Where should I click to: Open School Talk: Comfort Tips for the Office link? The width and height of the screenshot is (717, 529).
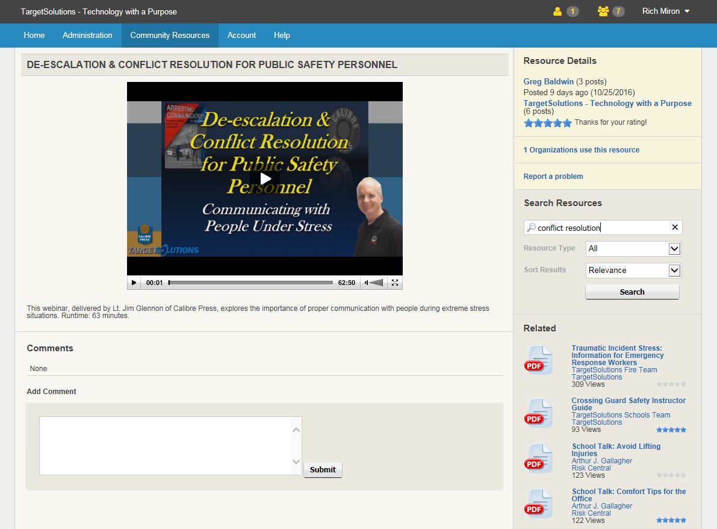click(629, 495)
